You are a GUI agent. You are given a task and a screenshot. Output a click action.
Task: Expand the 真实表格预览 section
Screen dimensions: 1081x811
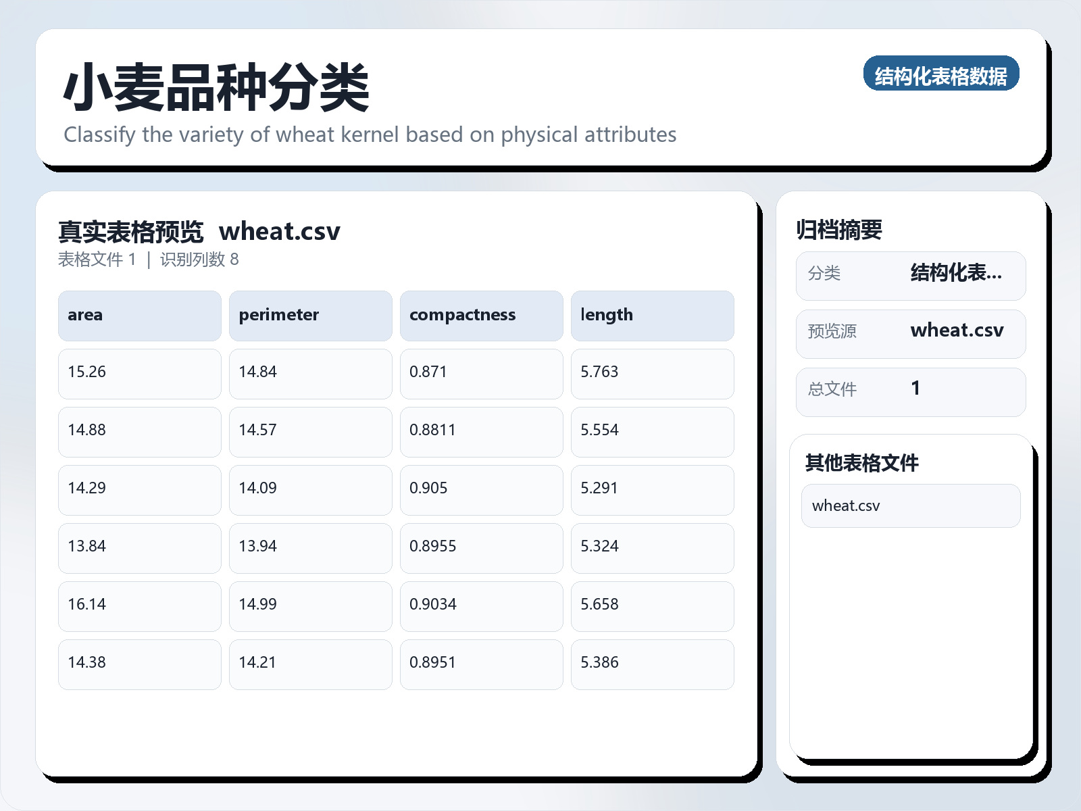click(x=131, y=231)
